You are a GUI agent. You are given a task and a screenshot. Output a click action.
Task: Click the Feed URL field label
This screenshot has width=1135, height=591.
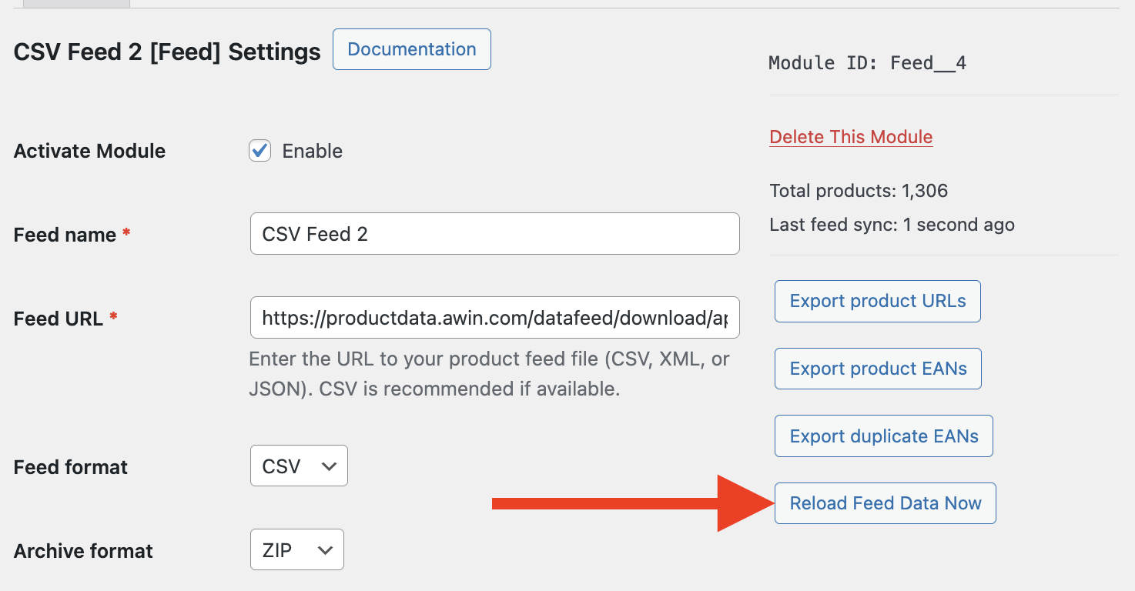click(x=59, y=319)
